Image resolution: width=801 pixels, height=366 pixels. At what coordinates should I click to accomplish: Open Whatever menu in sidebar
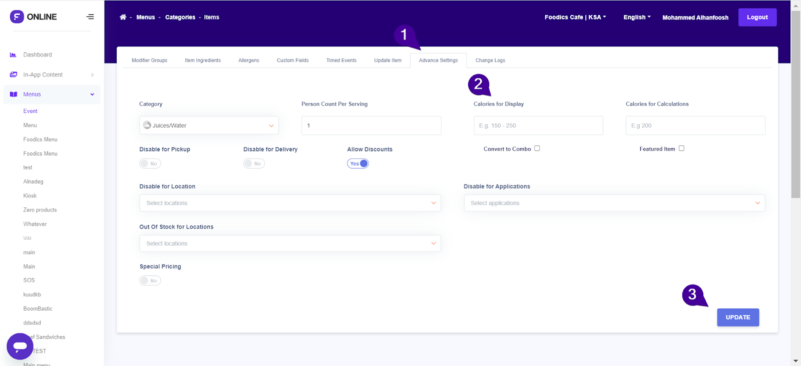(35, 224)
